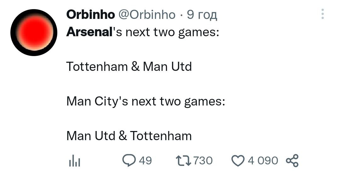This screenshot has width=340, height=171.
Task: Click the red circle in the avatar
Action: point(34,32)
